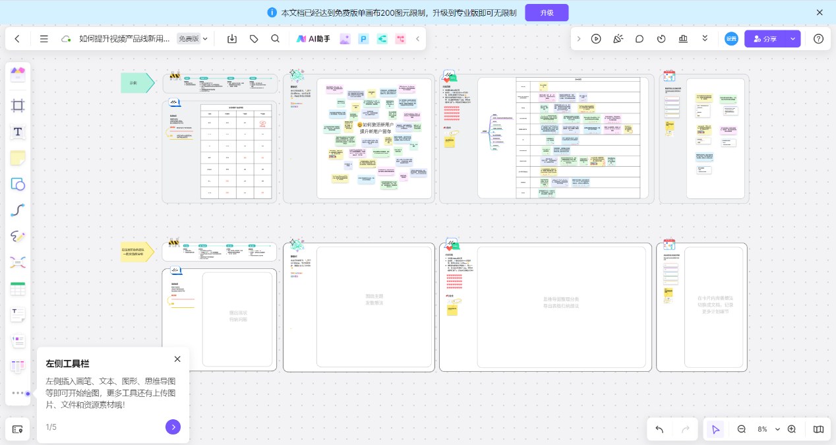Select the Sticky note tool
The height and width of the screenshot is (445, 836).
coord(18,158)
